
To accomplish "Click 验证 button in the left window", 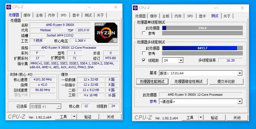I will tap(88, 117).
